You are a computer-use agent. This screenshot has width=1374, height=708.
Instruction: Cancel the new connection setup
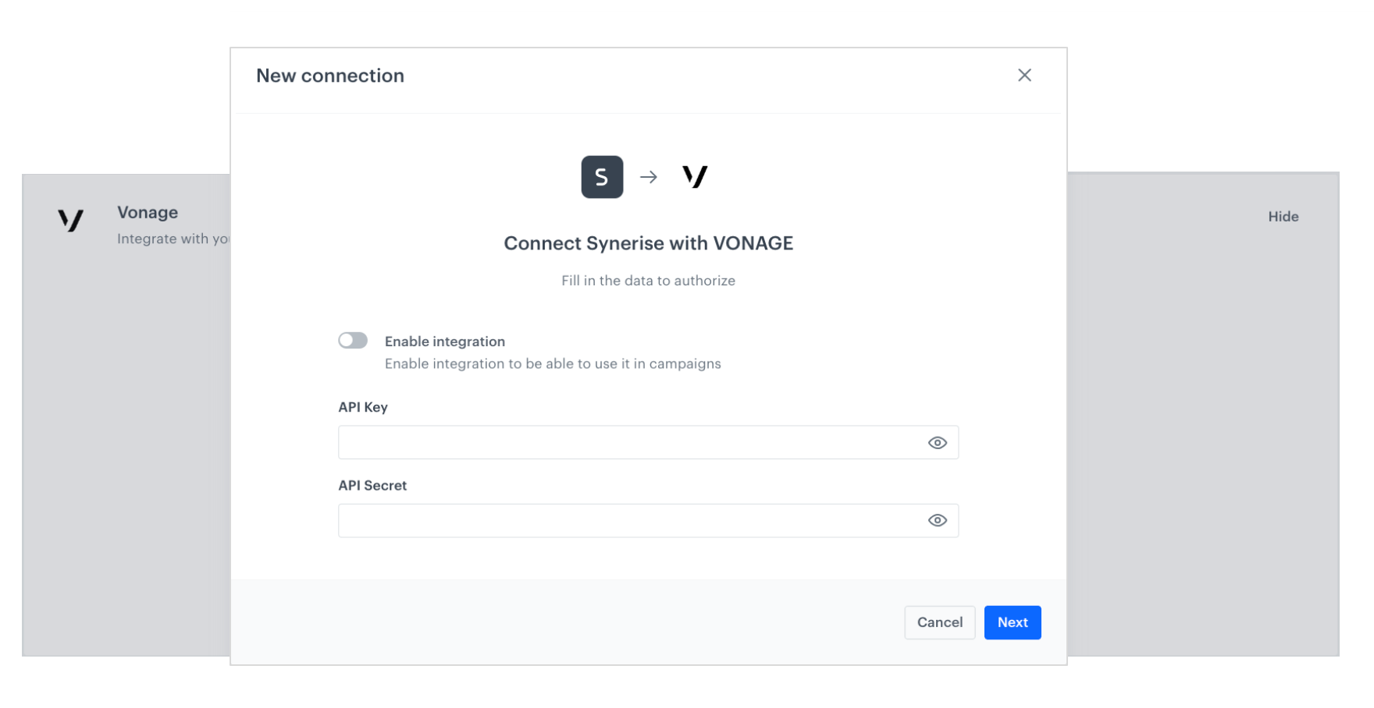click(939, 622)
